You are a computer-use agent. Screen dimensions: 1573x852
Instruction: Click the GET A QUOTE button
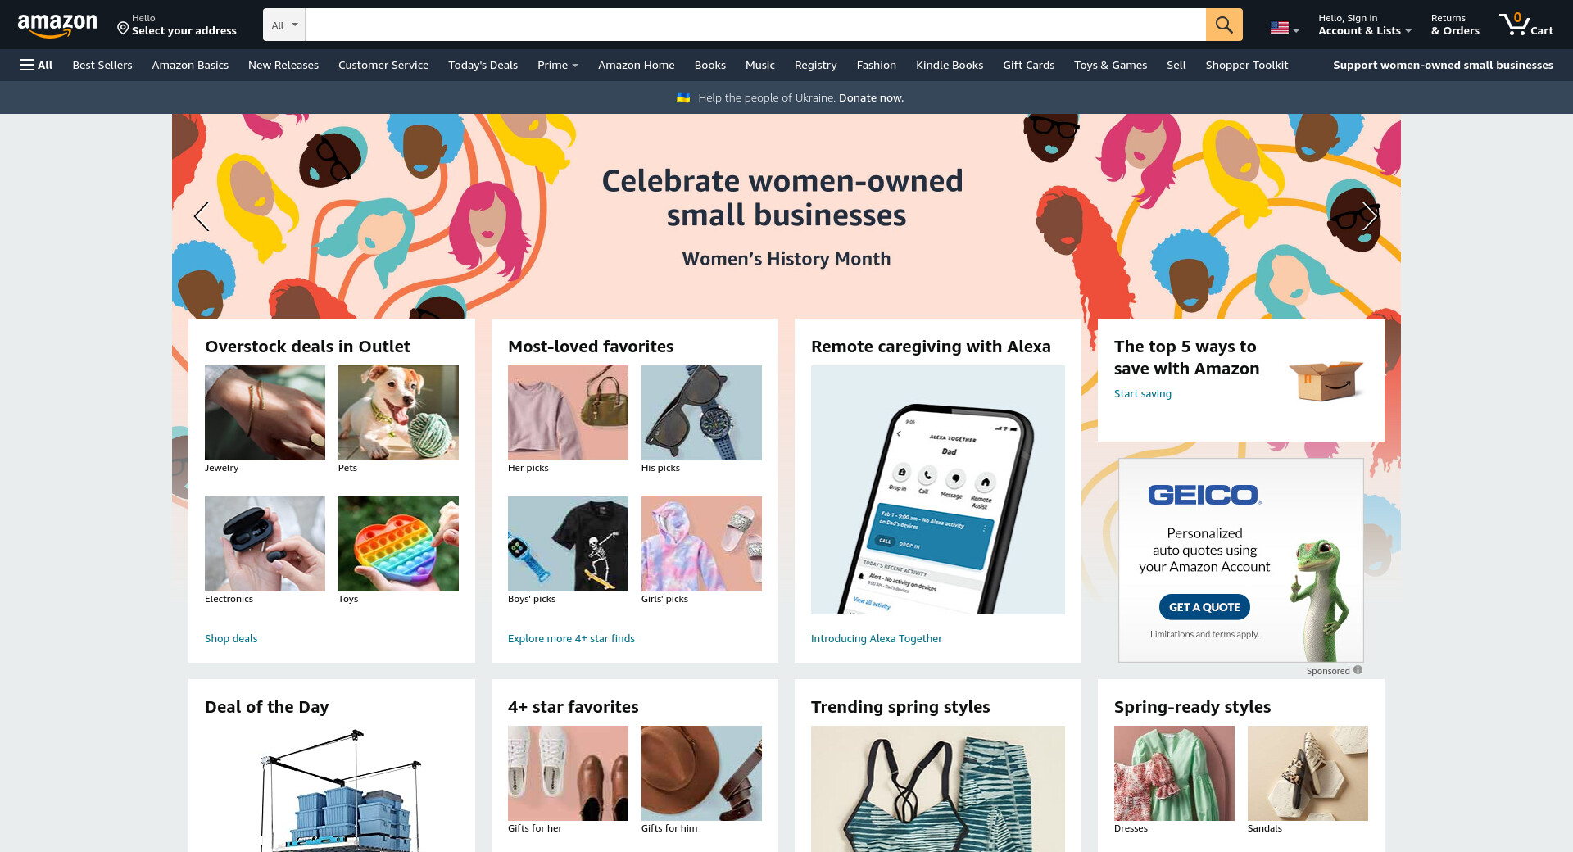pyautogui.click(x=1204, y=607)
